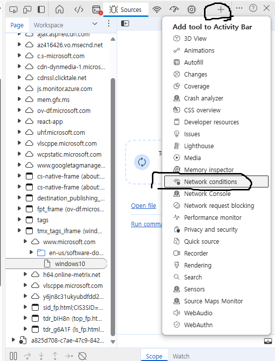Select Network conditions menu item
Viewport: 275px width, 361px height.
click(216, 181)
